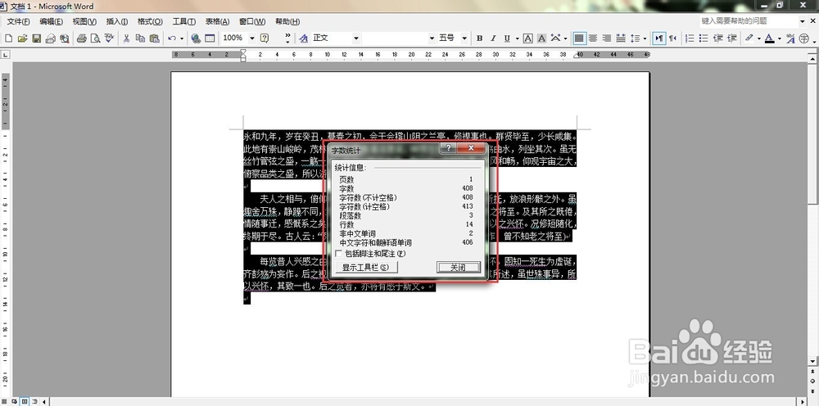819x406 pixels.
Task: Open the 表格(A) menu
Action: [x=217, y=21]
